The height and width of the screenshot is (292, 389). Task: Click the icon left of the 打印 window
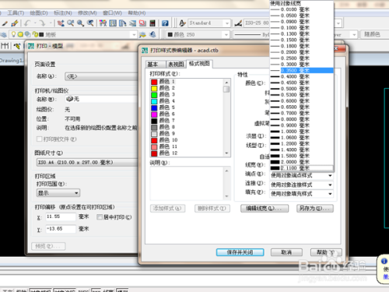[x=17, y=46]
